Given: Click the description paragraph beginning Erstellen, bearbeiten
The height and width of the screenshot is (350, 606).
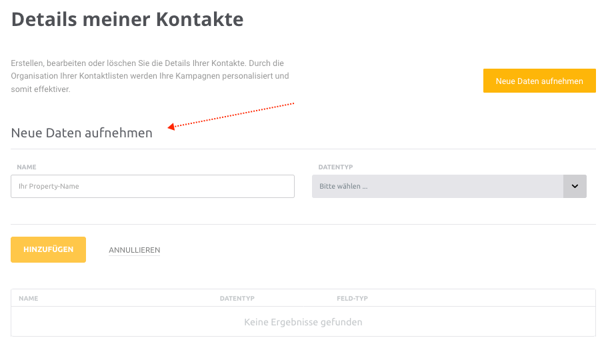Looking at the screenshot, I should (150, 76).
